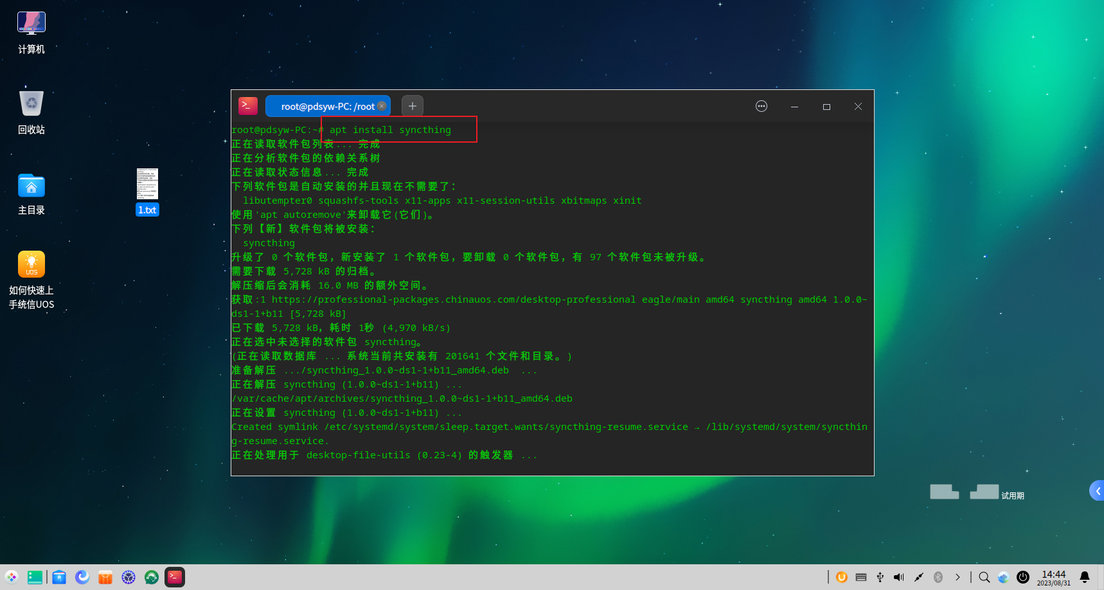Open the Launcher from the taskbar
The height and width of the screenshot is (590, 1104).
[x=10, y=577]
